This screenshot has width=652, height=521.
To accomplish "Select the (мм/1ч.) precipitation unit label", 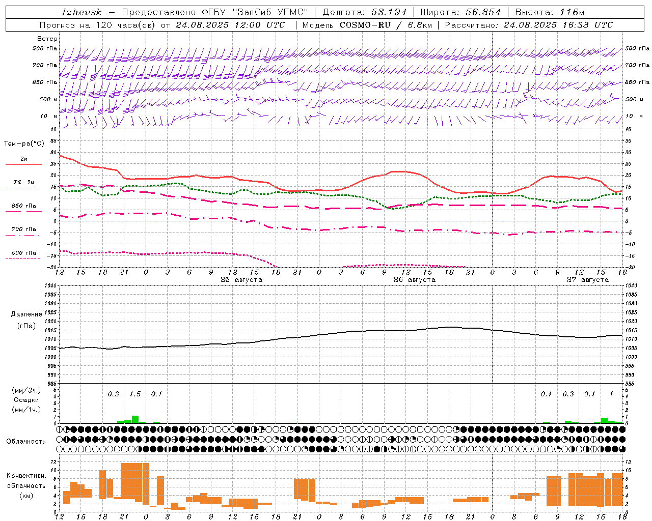I will [x=26, y=410].
